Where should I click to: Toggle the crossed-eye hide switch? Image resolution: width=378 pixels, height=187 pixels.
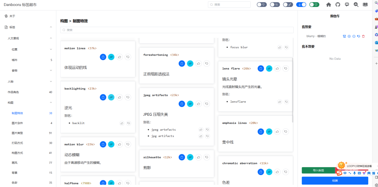pos(275,5)
